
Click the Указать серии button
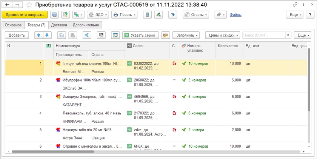[x=140, y=35]
